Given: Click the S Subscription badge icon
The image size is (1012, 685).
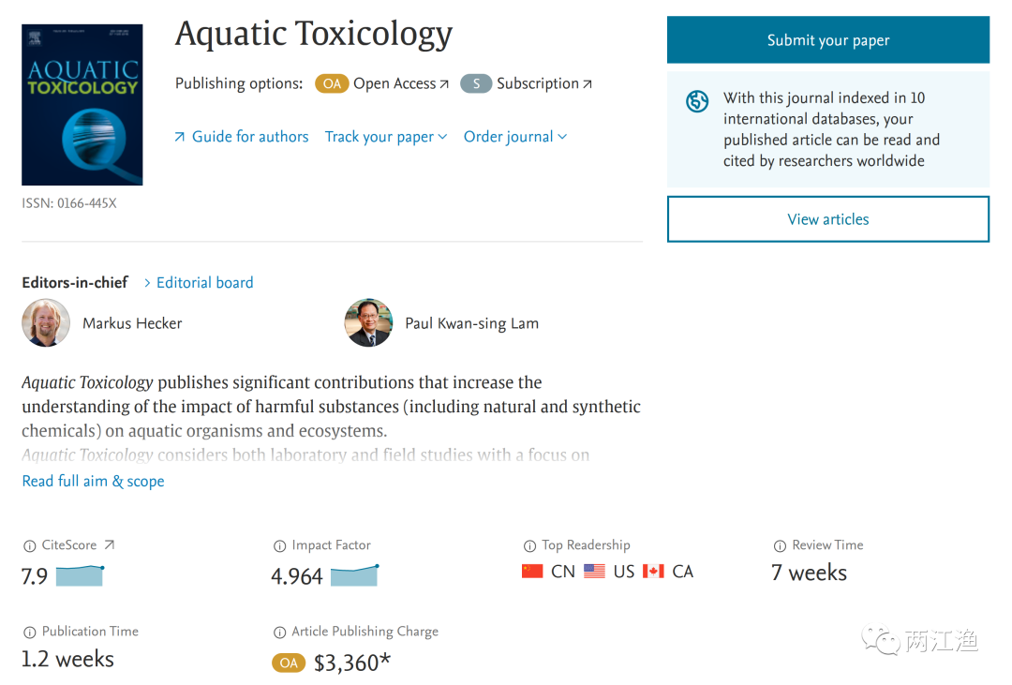Looking at the screenshot, I should (x=476, y=84).
